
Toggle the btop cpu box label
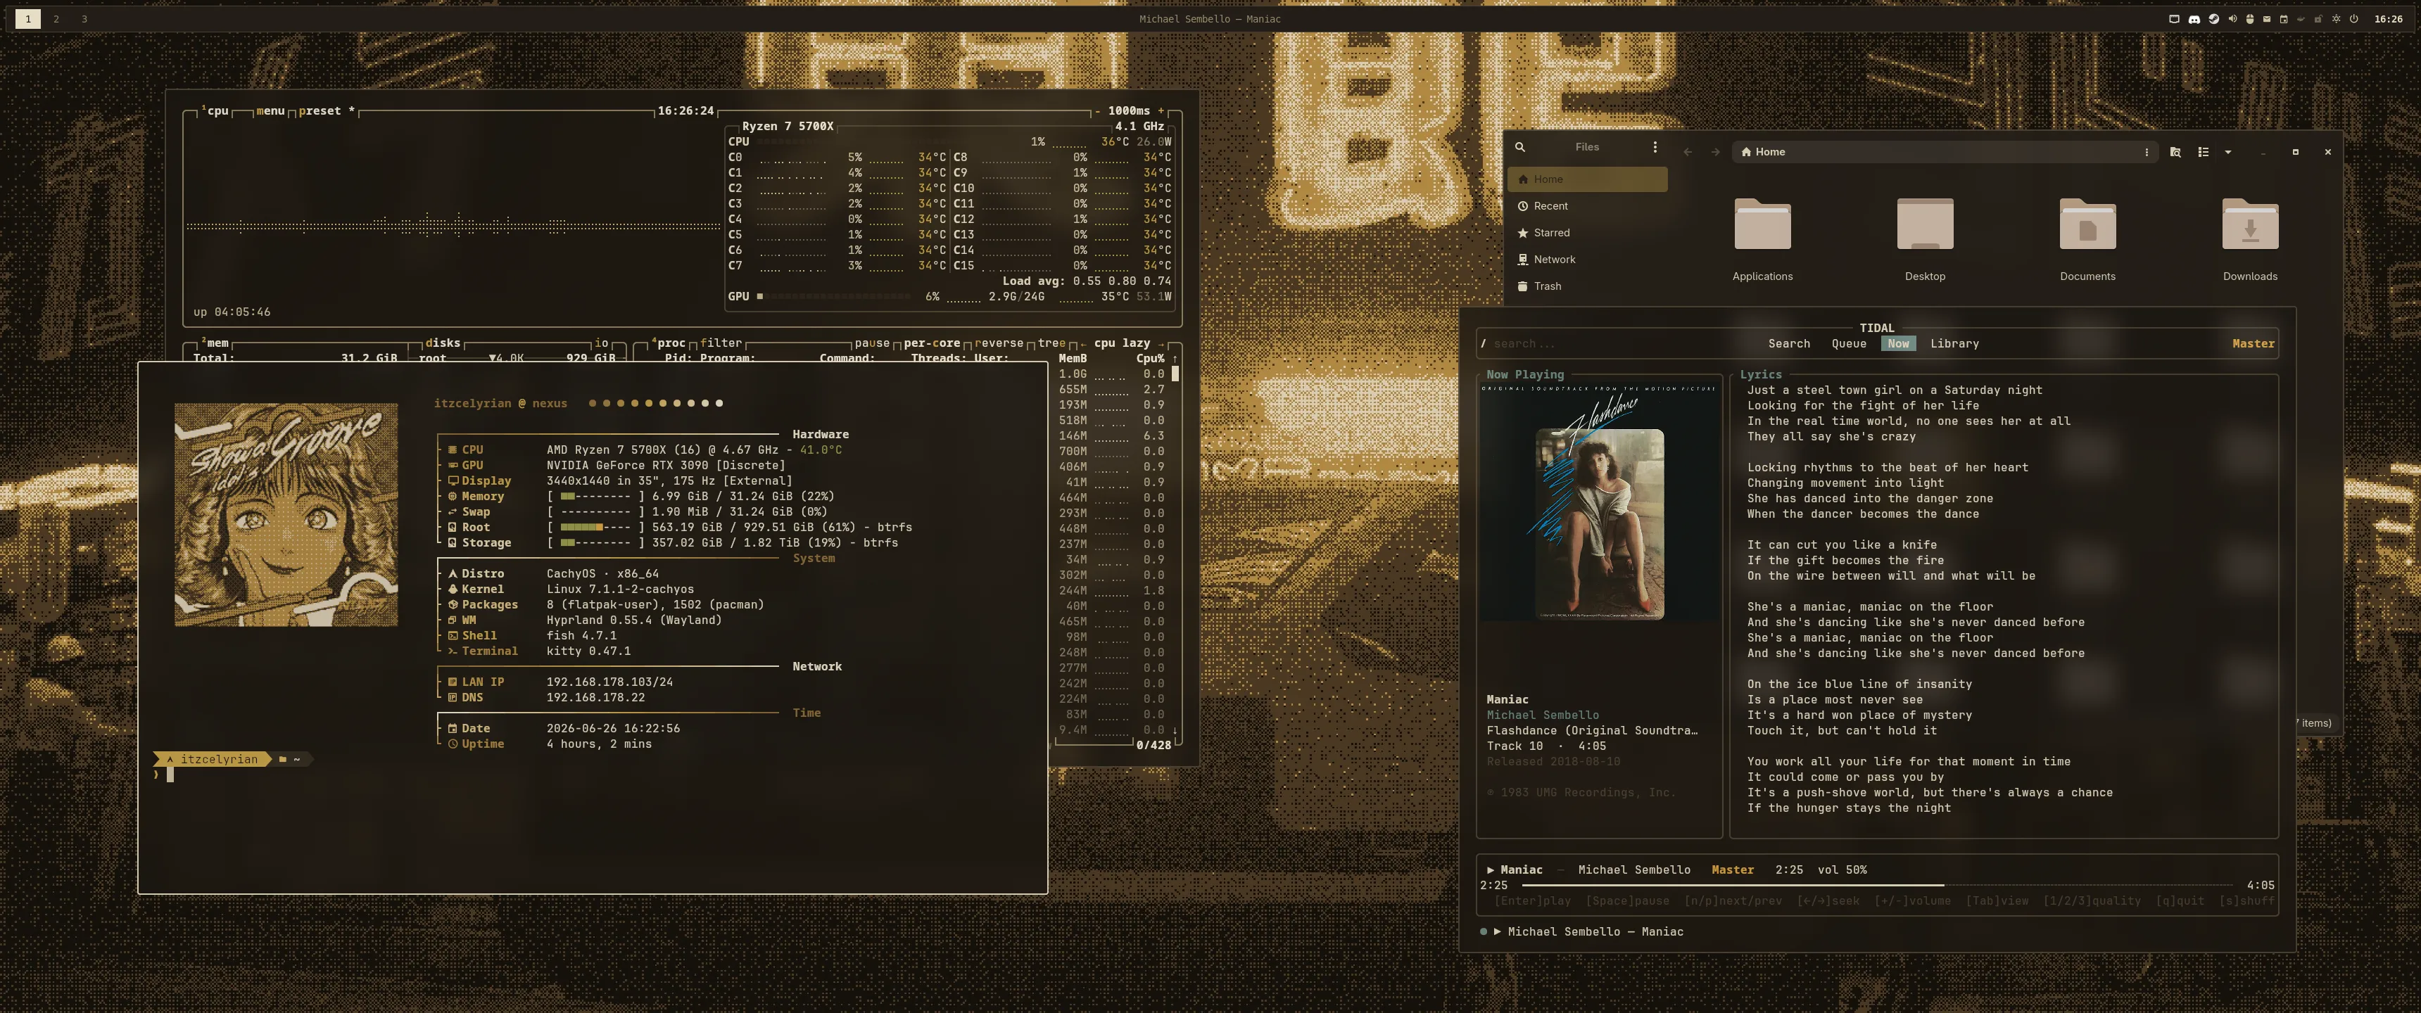pyautogui.click(x=215, y=111)
